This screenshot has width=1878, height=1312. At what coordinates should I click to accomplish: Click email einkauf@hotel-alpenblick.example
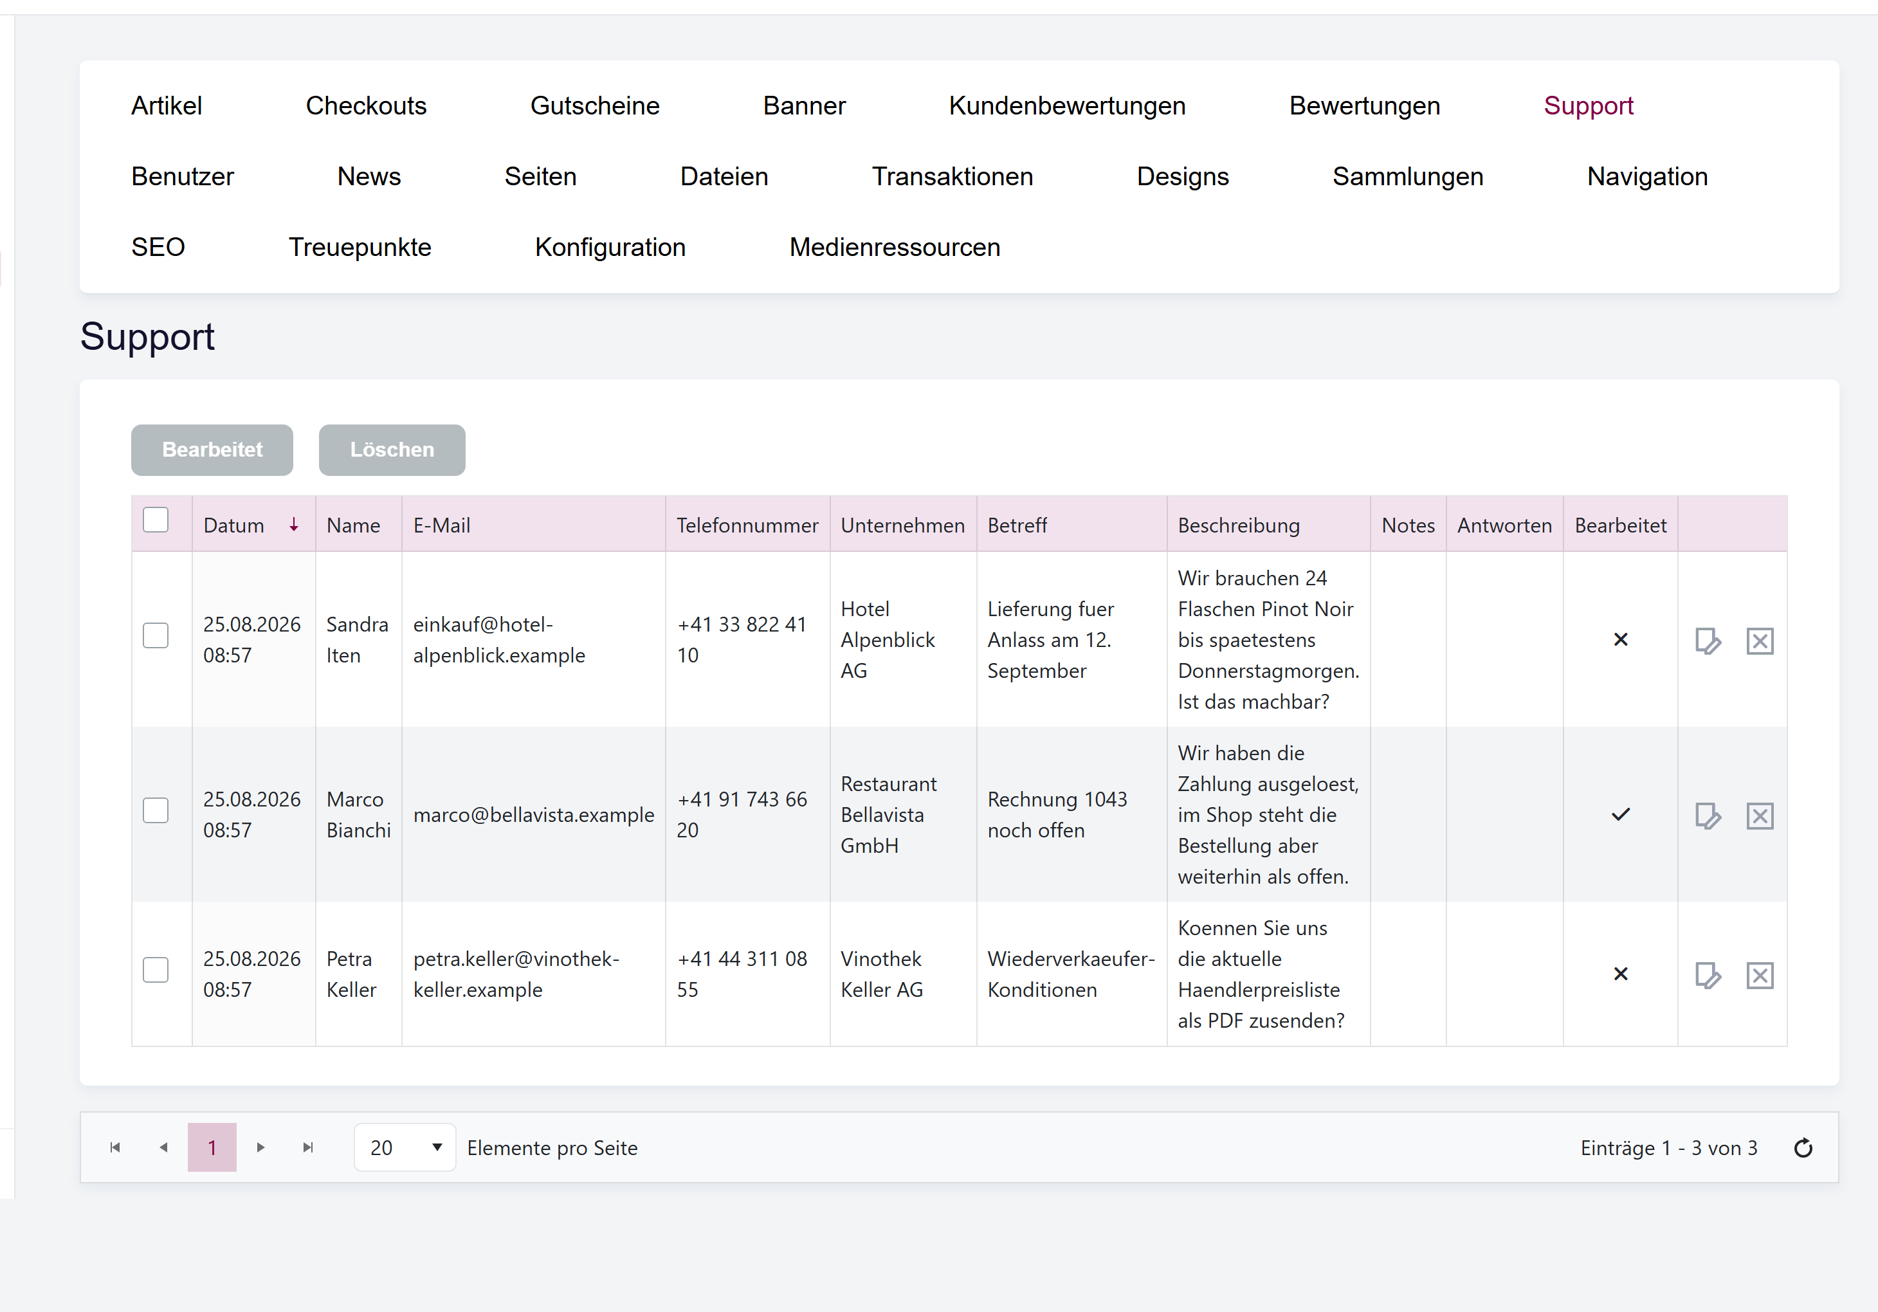pos(499,640)
